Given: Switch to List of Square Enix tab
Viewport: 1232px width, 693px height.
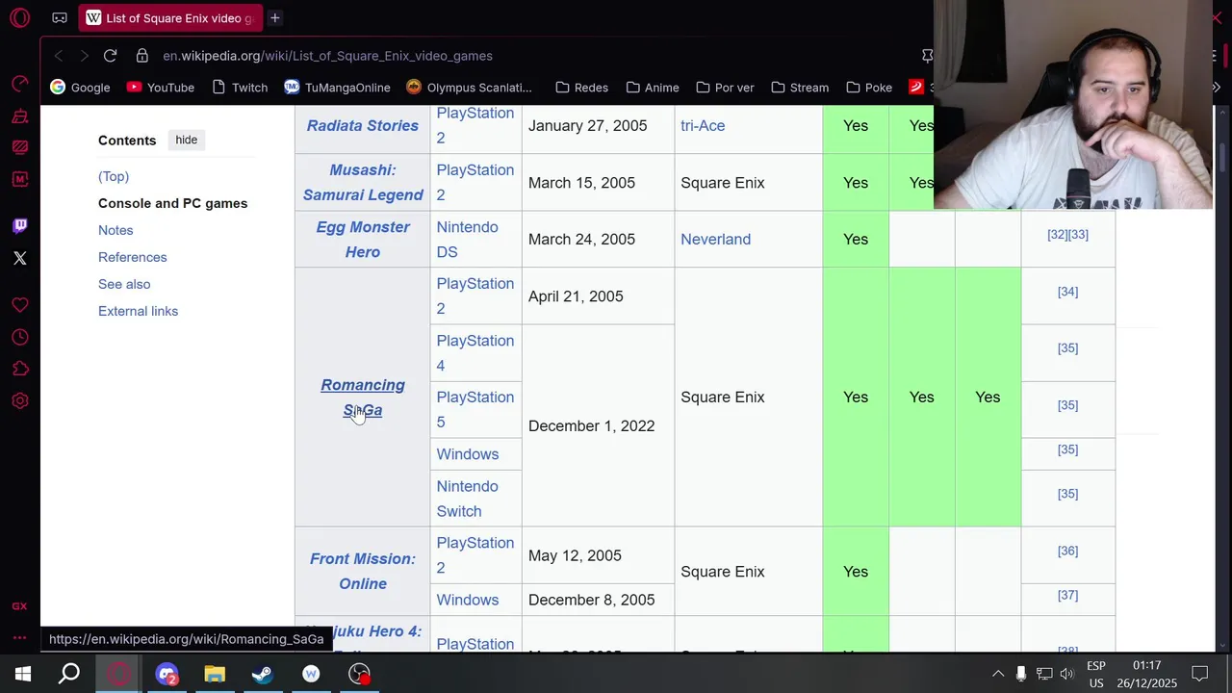Looking at the screenshot, I should [x=169, y=17].
